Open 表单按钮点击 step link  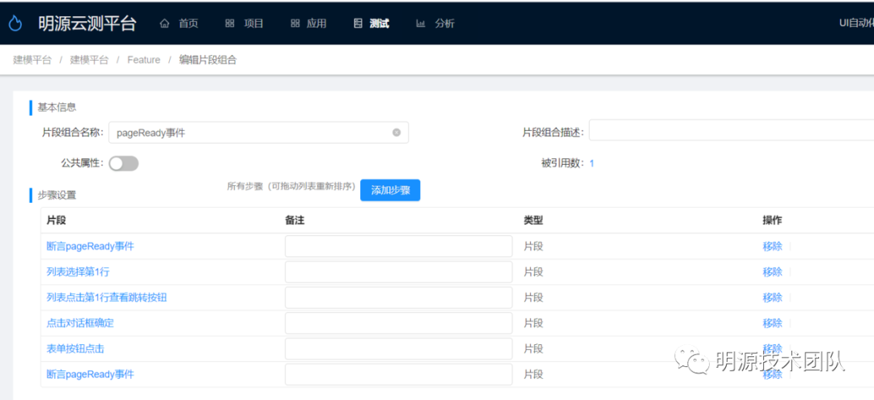tap(75, 349)
